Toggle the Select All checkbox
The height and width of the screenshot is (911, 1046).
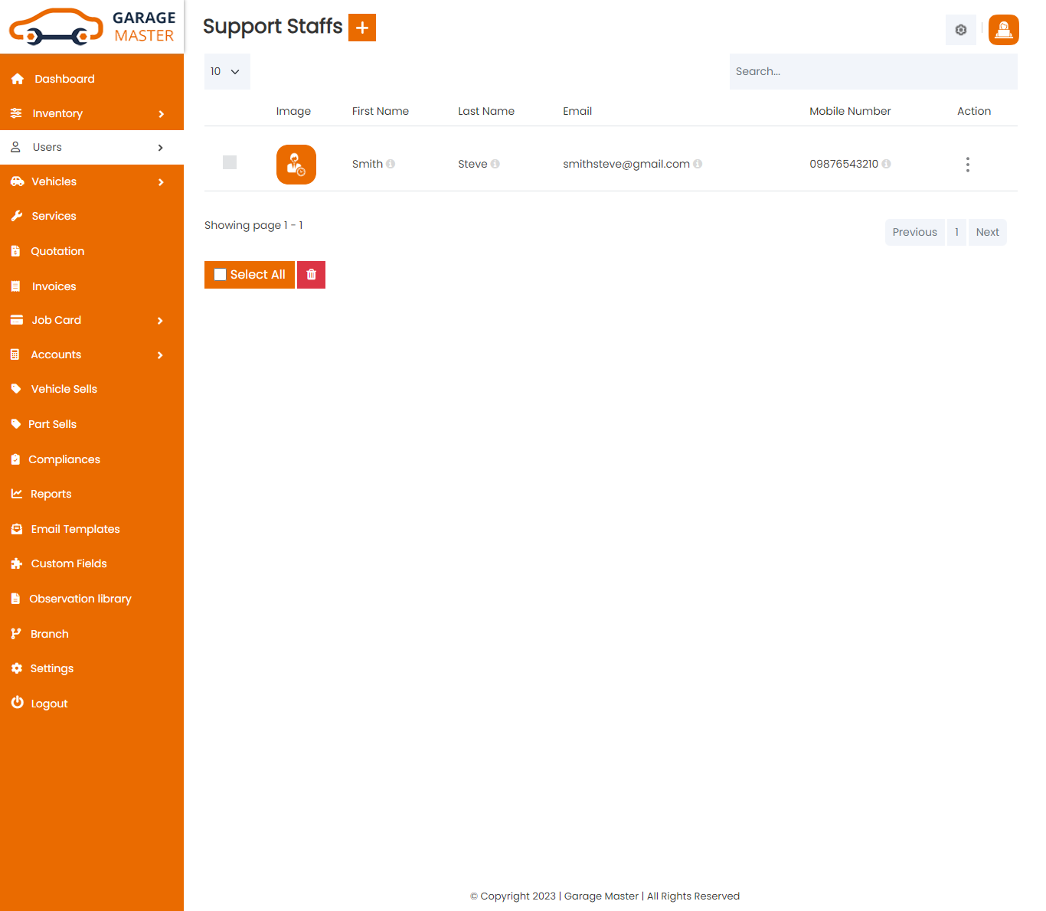coord(221,275)
